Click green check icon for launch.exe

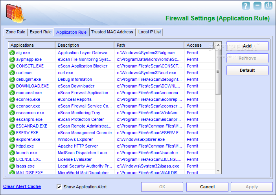click(x=12, y=153)
